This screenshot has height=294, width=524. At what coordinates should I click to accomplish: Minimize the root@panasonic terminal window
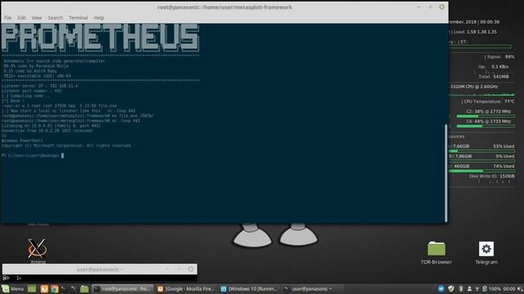pyautogui.click(x=418, y=7)
